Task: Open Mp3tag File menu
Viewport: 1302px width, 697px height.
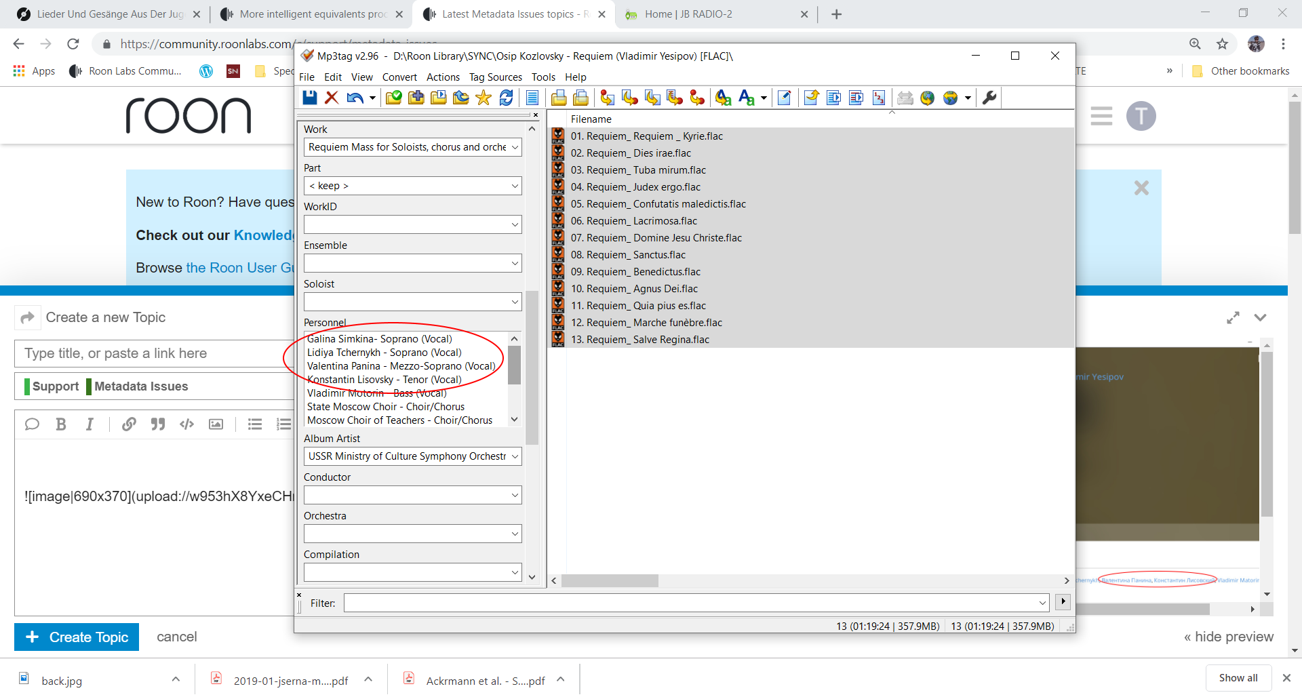Action: pyautogui.click(x=307, y=77)
